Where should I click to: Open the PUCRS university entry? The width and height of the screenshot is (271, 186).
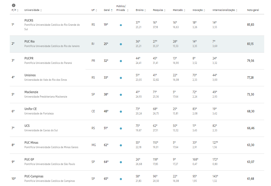pos(29,20)
